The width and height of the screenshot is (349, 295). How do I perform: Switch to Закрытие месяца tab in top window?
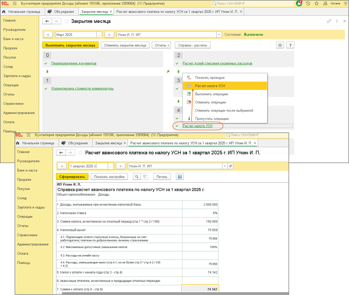pyautogui.click(x=95, y=12)
